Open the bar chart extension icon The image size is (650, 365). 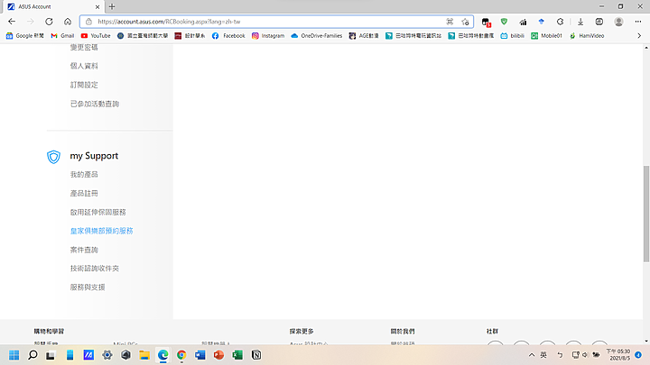click(523, 22)
